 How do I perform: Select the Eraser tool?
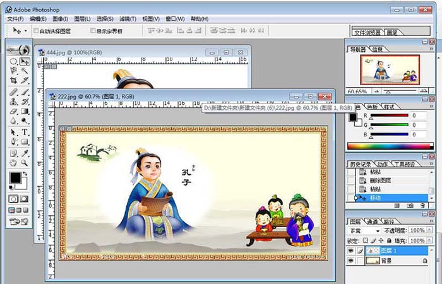13,111
